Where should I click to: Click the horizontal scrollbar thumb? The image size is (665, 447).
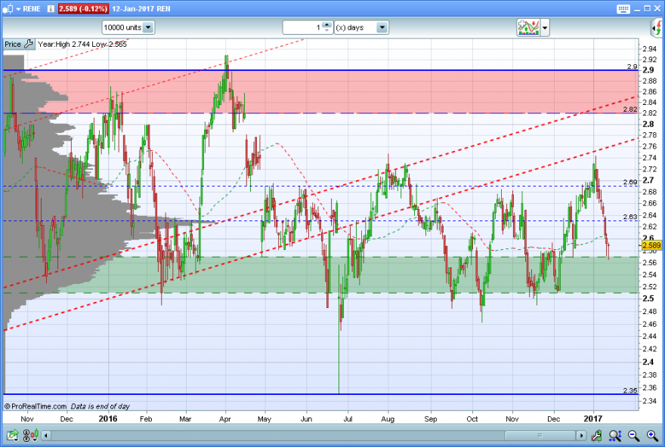(x=540, y=435)
